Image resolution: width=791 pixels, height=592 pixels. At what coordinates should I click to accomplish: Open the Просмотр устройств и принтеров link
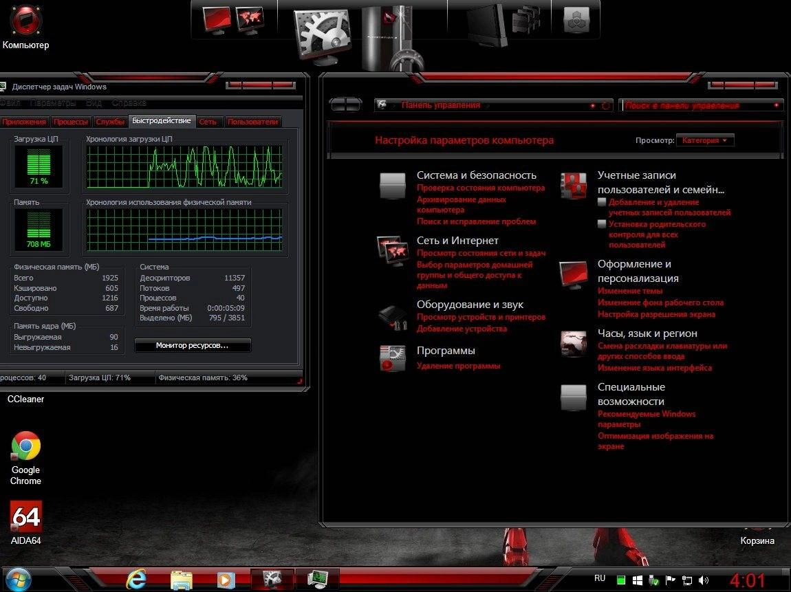tap(481, 317)
